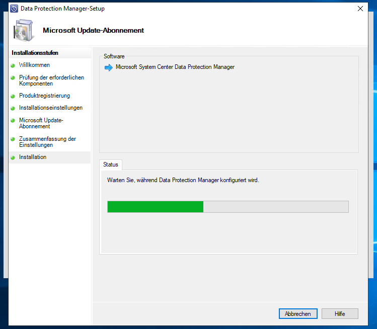Click the green bullet next to Prüfung der erforderlichen Komponenten
The width and height of the screenshot is (377, 329).
point(13,77)
